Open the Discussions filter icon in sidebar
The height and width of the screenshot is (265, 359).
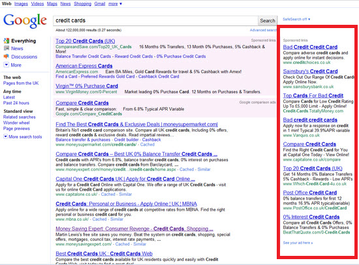pos(7,57)
